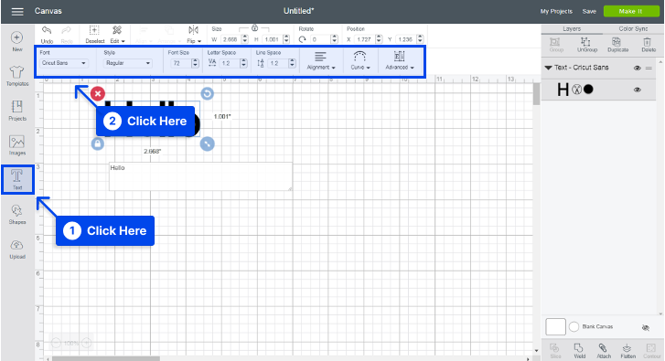
Task: Open My Projects
Action: 556,12
